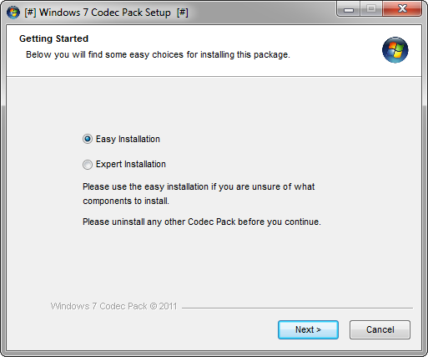Minimize the Codec Pack Setup window
Screen dimensions: 428x357
click(349, 9)
